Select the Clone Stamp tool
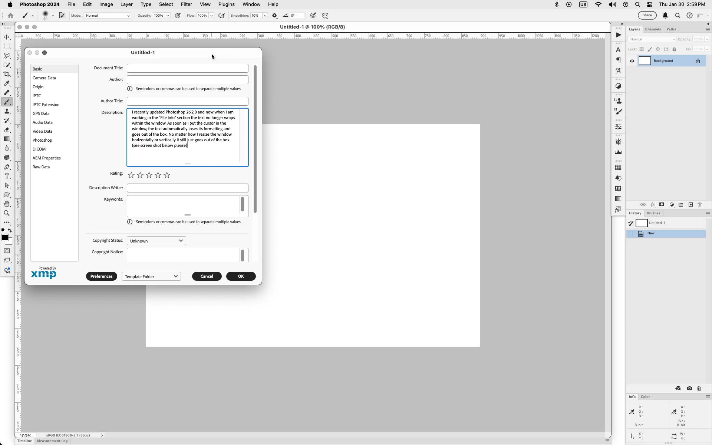Screen dimensions: 712x445 pyautogui.click(x=7, y=111)
